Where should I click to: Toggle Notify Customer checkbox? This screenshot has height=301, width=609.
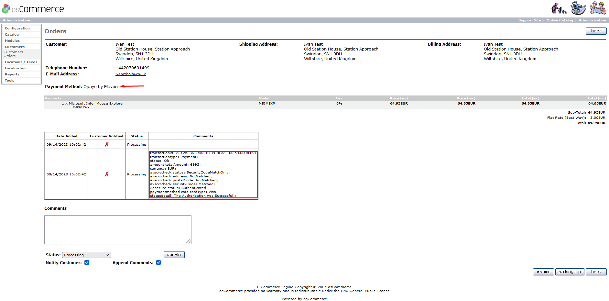pyautogui.click(x=87, y=262)
